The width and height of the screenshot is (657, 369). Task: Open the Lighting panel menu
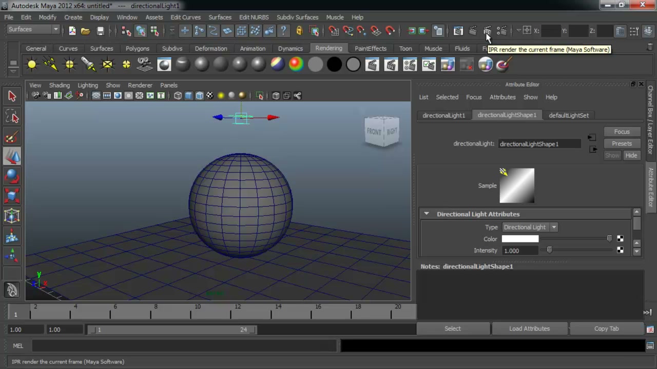point(87,86)
